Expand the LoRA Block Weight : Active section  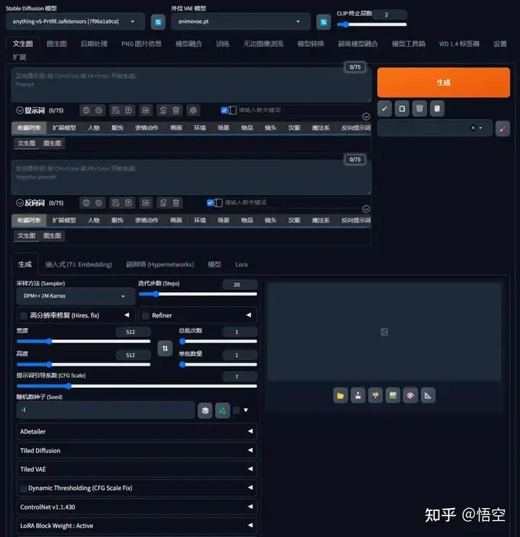(x=136, y=525)
